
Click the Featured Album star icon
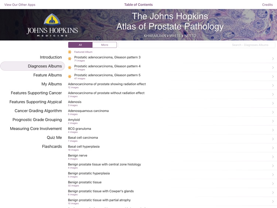(69, 52)
